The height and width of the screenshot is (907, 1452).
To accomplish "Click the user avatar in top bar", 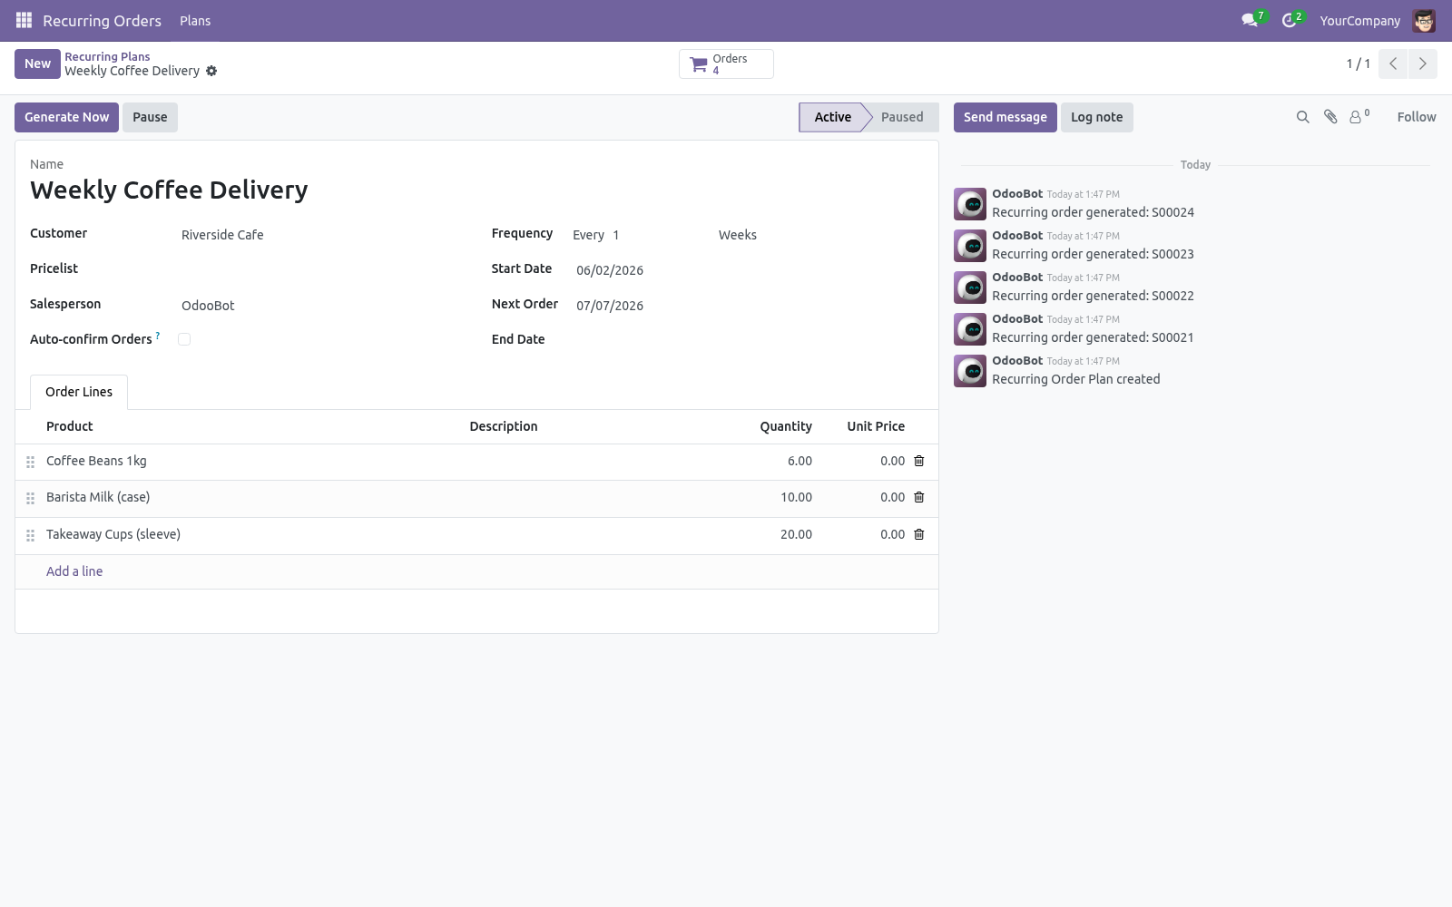I will point(1424,20).
